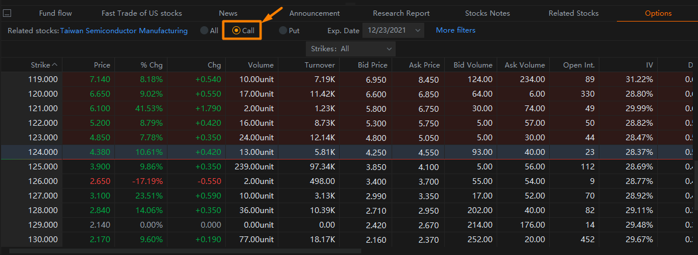This screenshot has height=255, width=698.
Task: Select the 127.000 strike row
Action: [x=347, y=196]
